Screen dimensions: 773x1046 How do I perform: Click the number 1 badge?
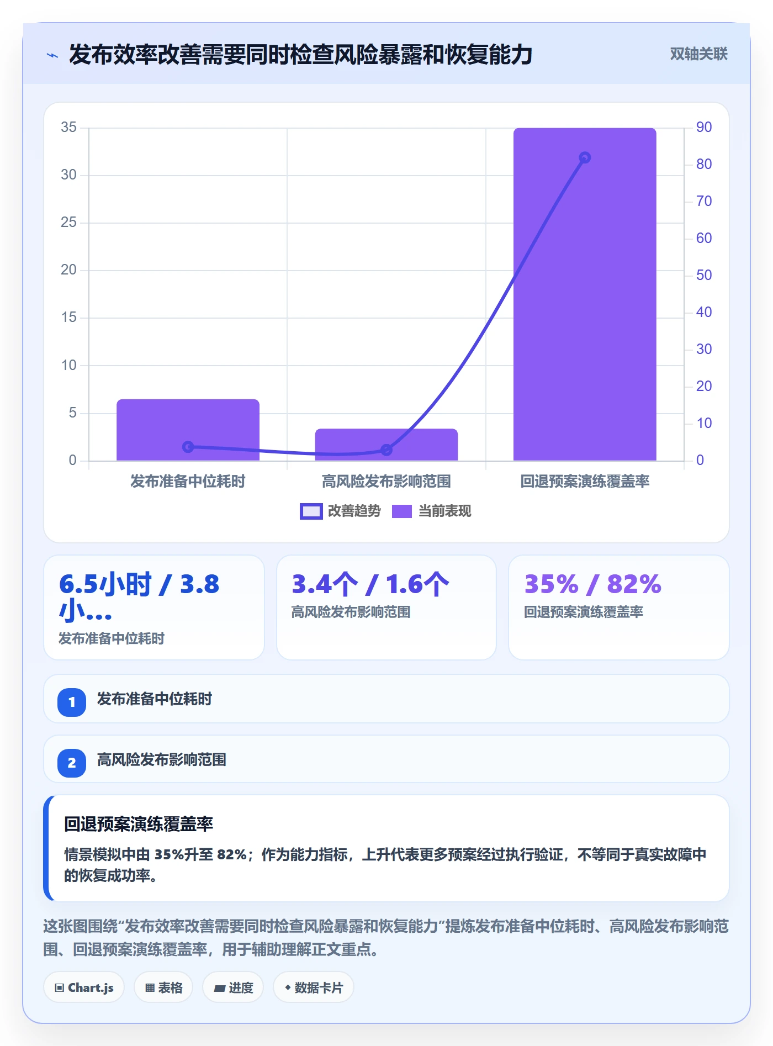pos(72,702)
